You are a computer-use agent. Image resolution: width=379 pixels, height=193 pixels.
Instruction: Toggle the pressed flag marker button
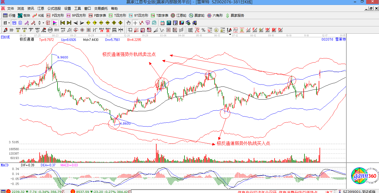pyautogui.click(x=55, y=23)
